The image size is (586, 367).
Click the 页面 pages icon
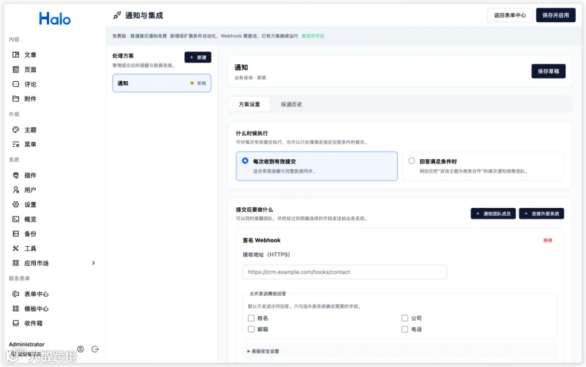(x=16, y=70)
